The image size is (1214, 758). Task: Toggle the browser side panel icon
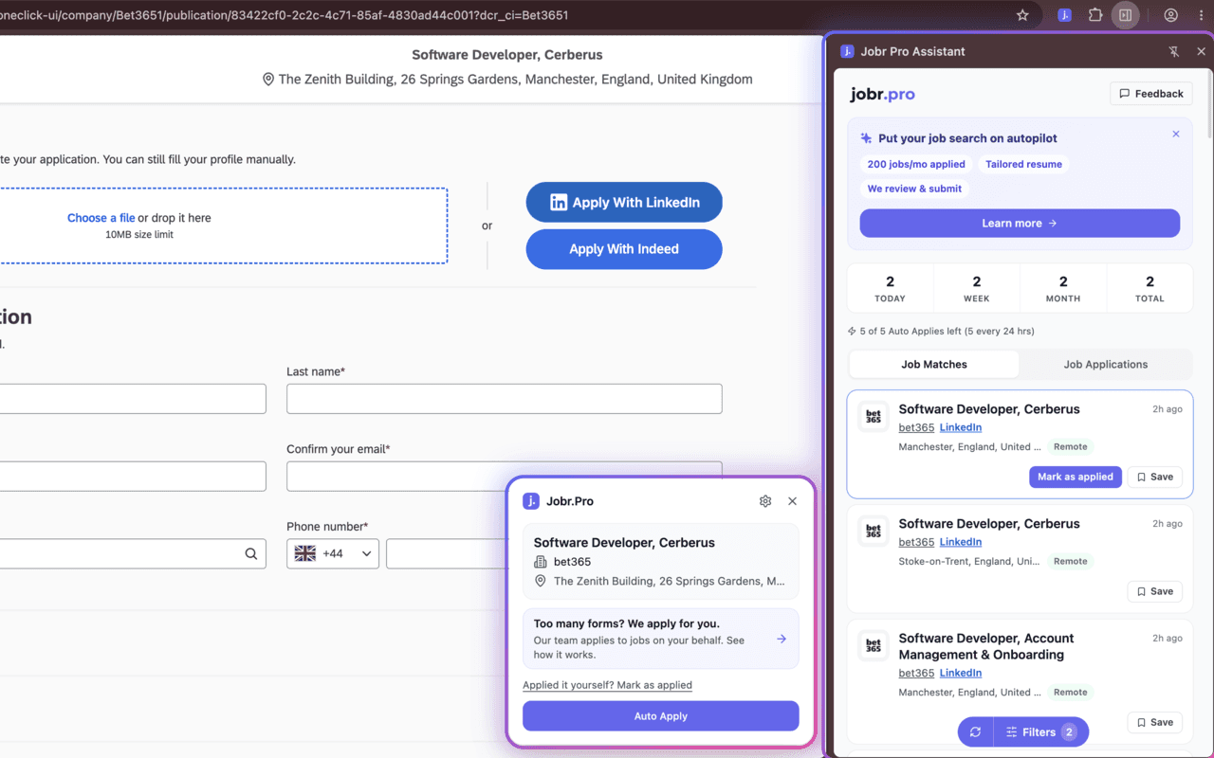coord(1126,15)
